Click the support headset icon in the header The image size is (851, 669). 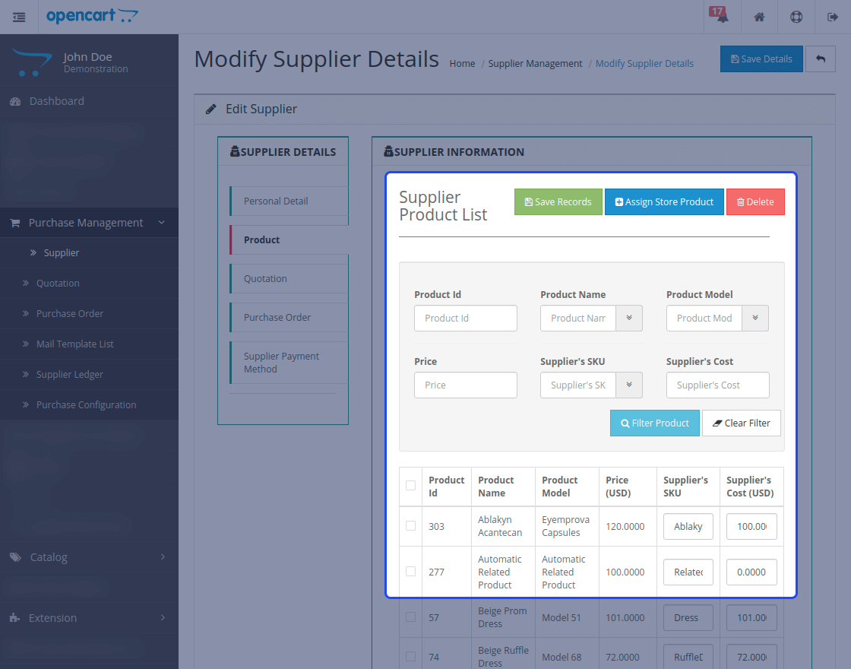coord(796,16)
